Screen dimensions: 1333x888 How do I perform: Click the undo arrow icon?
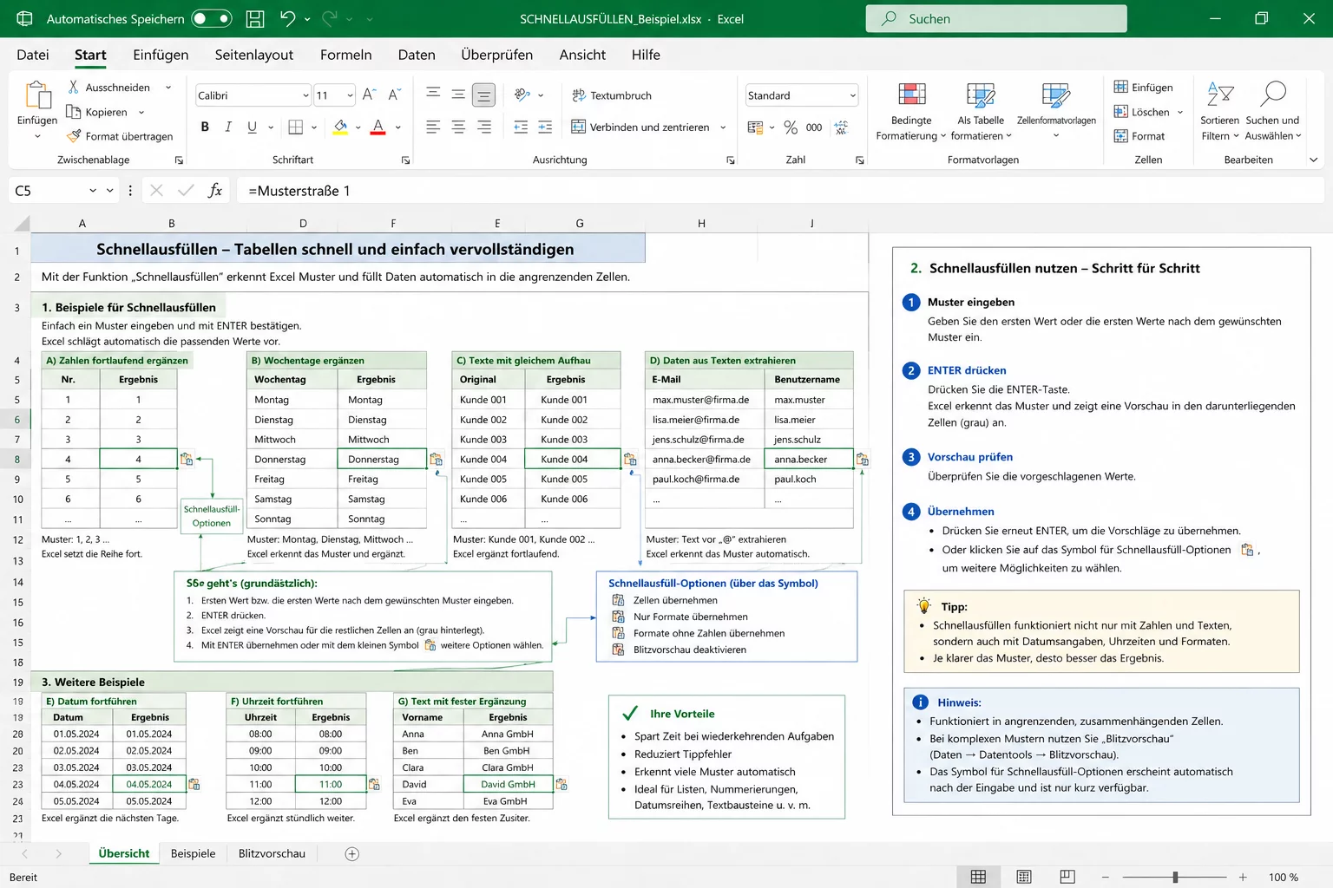tap(287, 18)
